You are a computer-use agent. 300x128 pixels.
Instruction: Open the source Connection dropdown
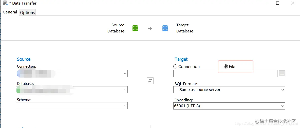pos(71,74)
